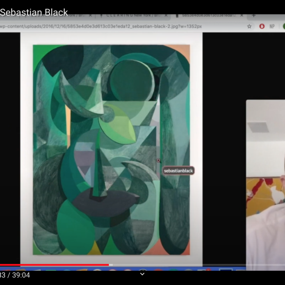This screenshot has height=285, width=285.
Task: Click the Sebastian Black video title
Action: coord(34,12)
